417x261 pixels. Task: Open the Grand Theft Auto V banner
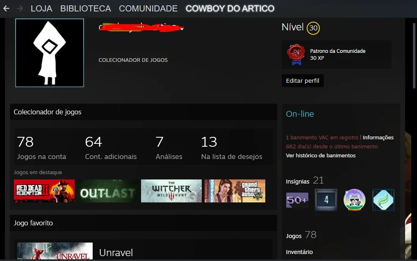[235, 191]
